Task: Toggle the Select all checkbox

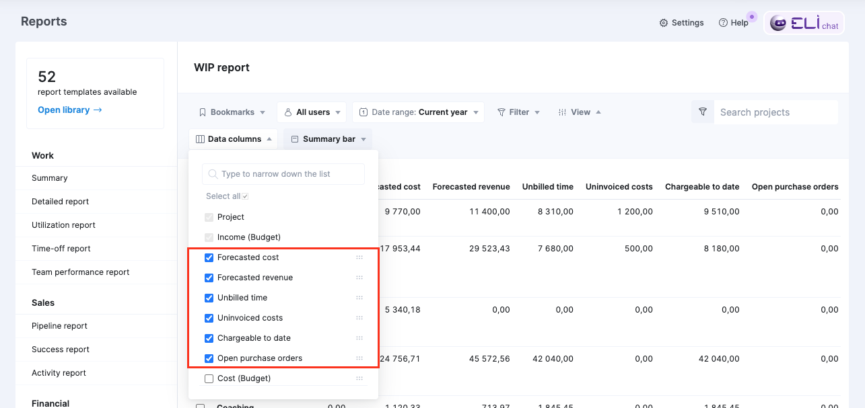Action: pyautogui.click(x=245, y=196)
